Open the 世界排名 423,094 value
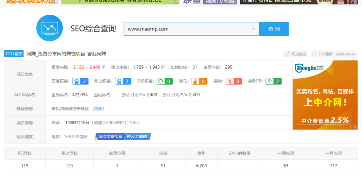362x175 pixels. [80, 95]
